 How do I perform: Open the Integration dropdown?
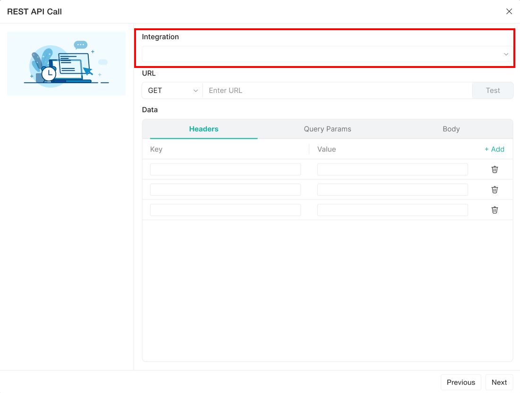pyautogui.click(x=327, y=54)
